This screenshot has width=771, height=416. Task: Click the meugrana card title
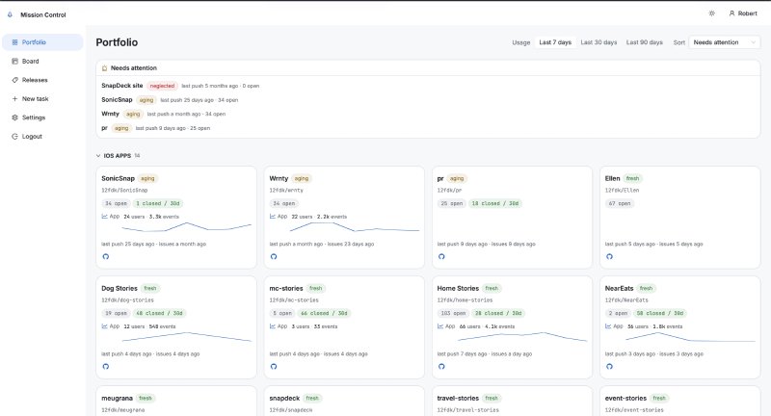[117, 399]
